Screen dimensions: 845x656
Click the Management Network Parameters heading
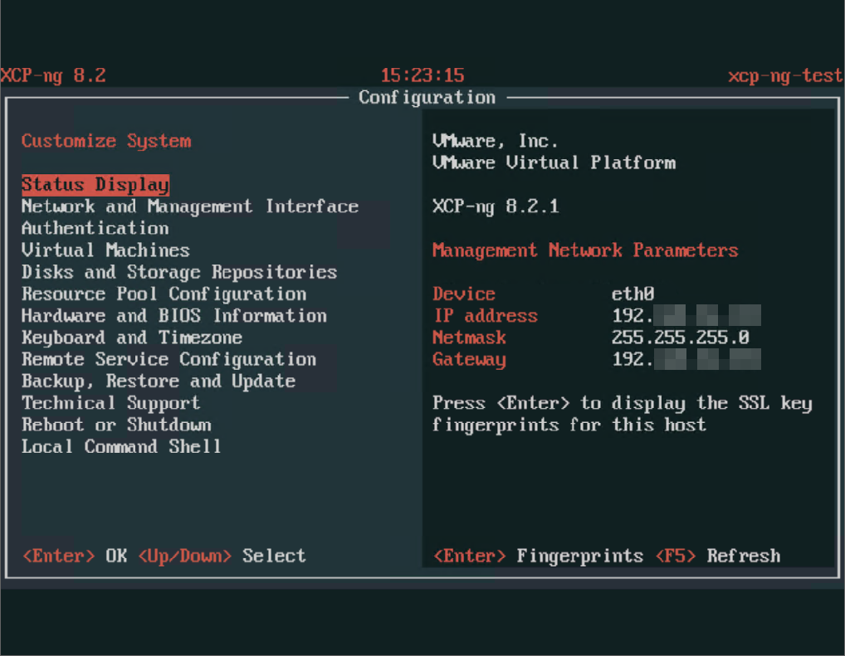tap(585, 250)
